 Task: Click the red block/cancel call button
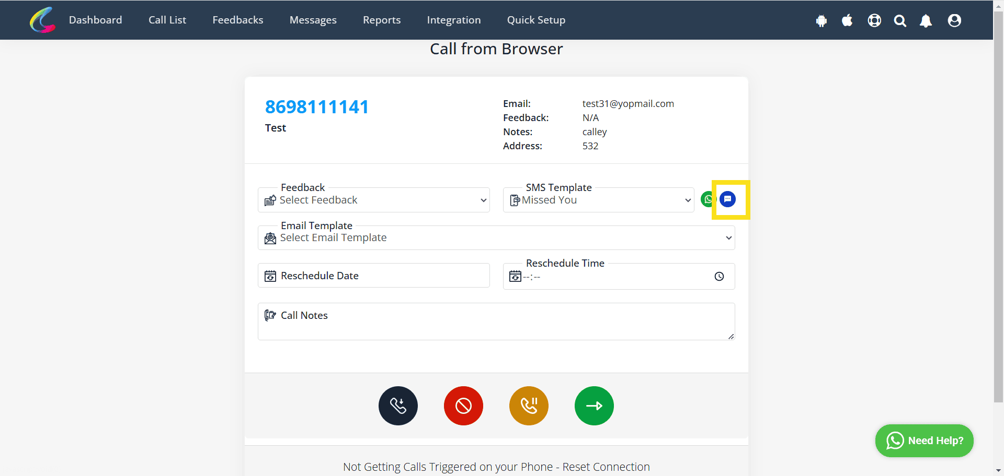pyautogui.click(x=463, y=406)
